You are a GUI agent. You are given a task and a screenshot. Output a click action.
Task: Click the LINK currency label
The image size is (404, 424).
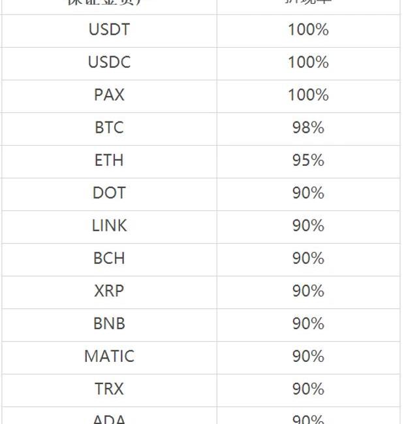[109, 226]
